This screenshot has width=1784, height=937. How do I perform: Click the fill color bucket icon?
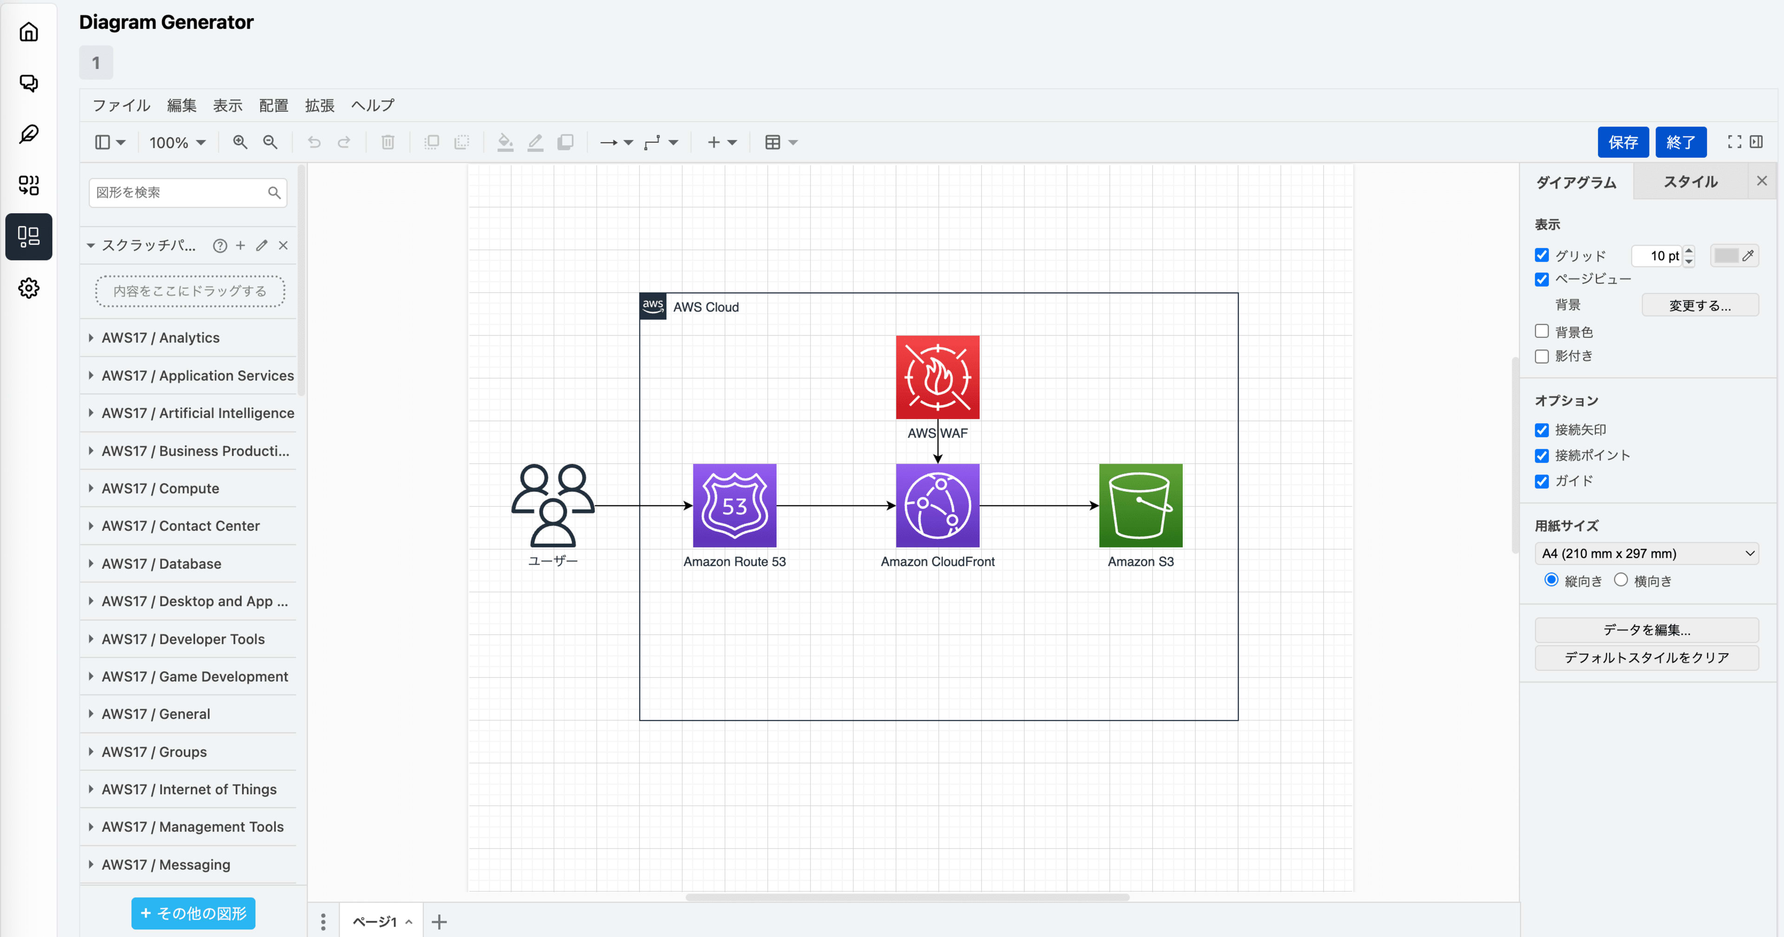(505, 142)
